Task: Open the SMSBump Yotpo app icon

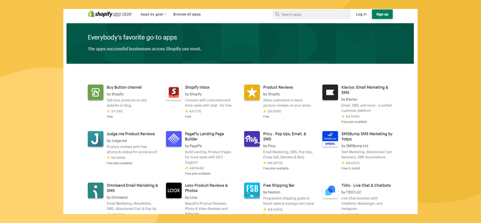Action: coord(330,139)
